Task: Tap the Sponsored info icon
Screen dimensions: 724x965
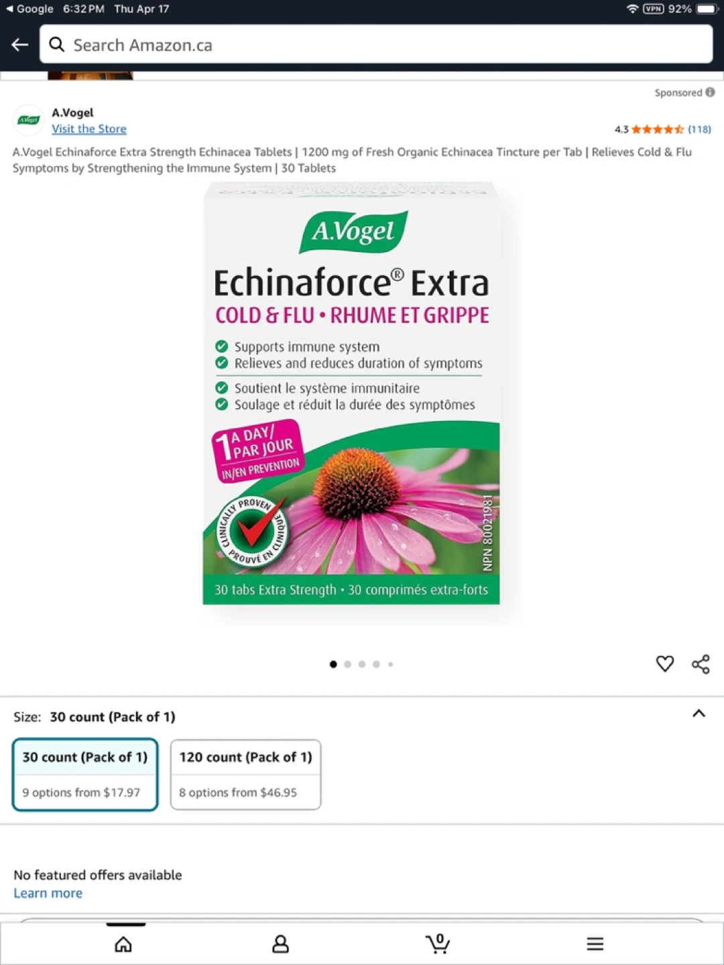Action: coord(710,92)
